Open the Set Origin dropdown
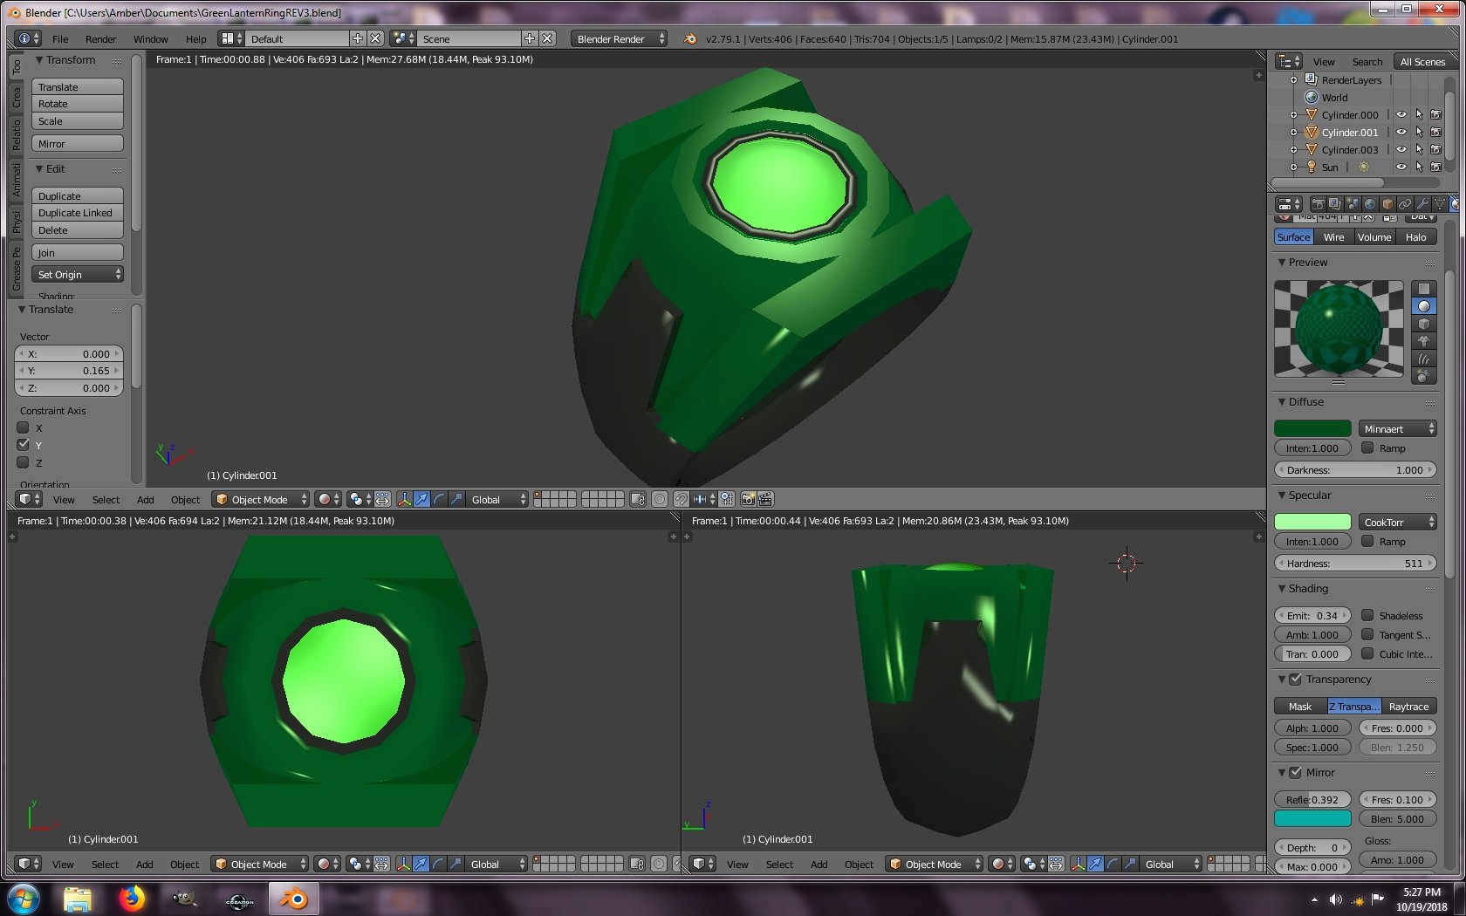The height and width of the screenshot is (916, 1466). [x=78, y=274]
